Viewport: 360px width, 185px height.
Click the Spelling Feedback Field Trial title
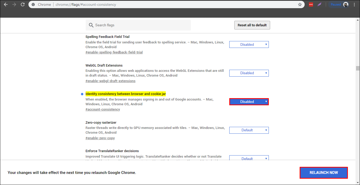pos(108,37)
